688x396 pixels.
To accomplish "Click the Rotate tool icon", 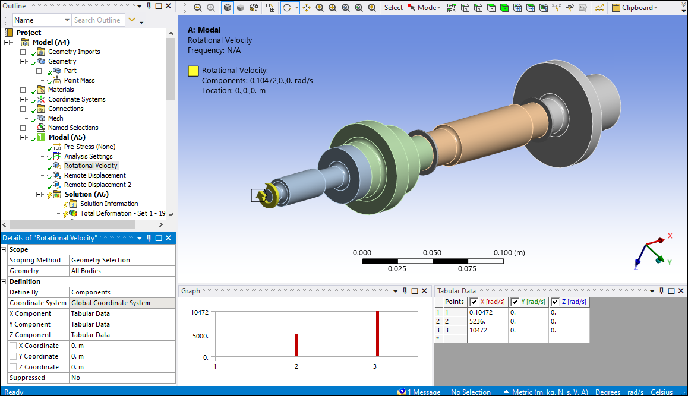I will 287,8.
